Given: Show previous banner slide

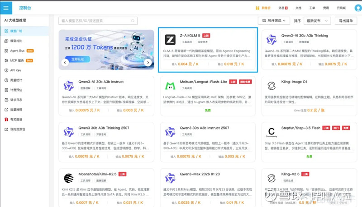Looking at the screenshot, I should 65,62.
